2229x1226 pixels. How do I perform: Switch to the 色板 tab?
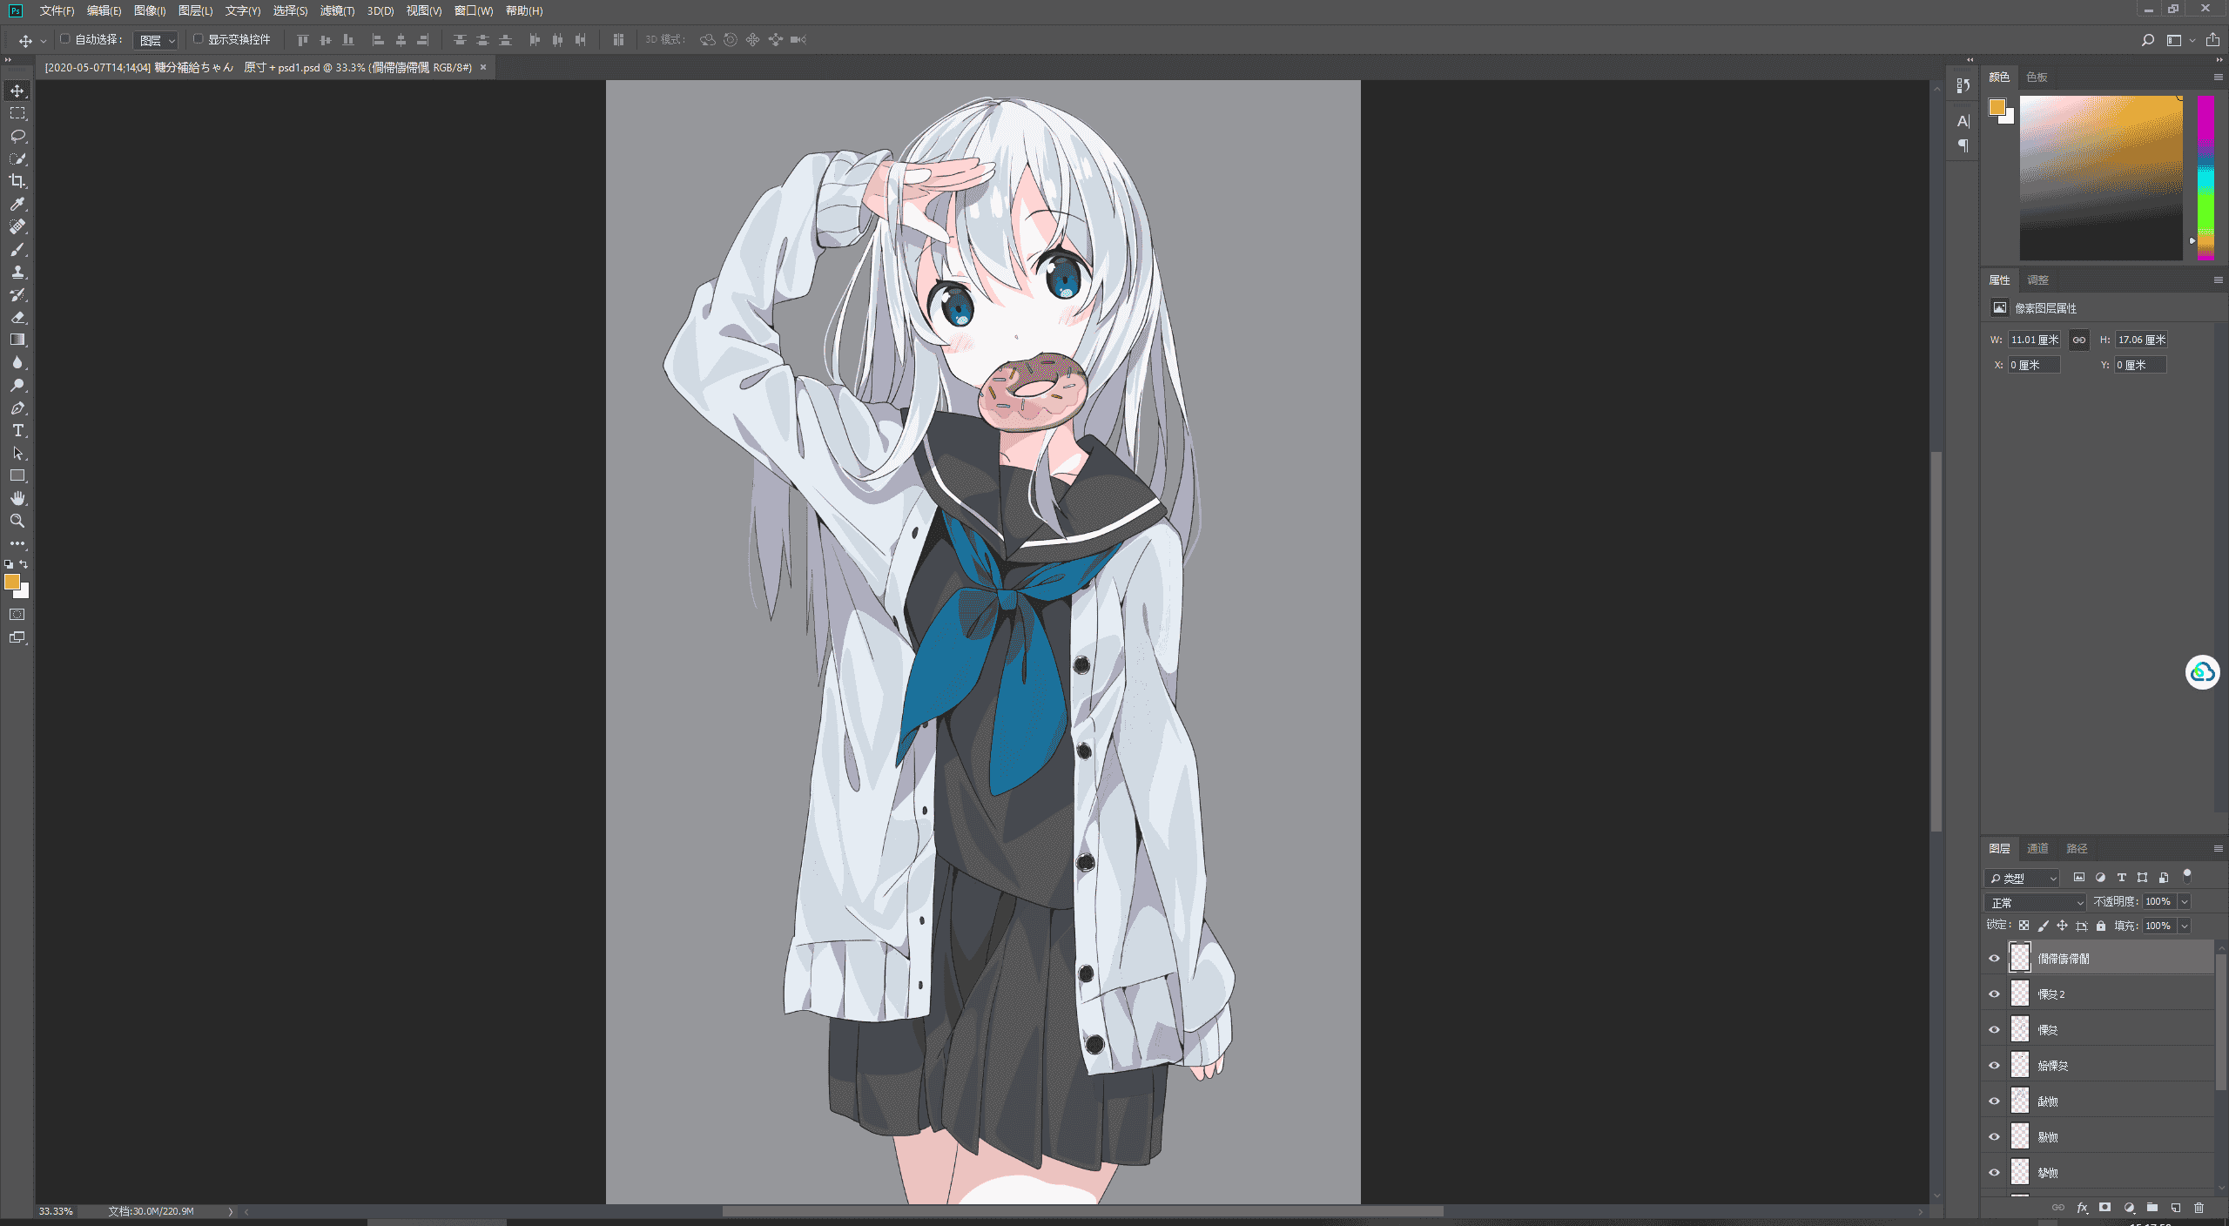tap(2037, 77)
